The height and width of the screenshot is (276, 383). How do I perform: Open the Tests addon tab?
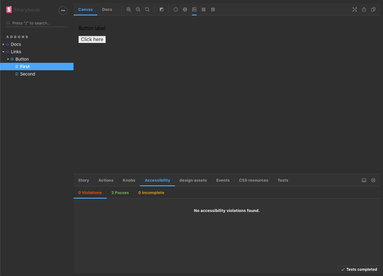283,180
